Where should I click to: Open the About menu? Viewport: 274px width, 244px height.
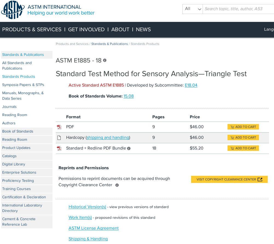[120, 29]
